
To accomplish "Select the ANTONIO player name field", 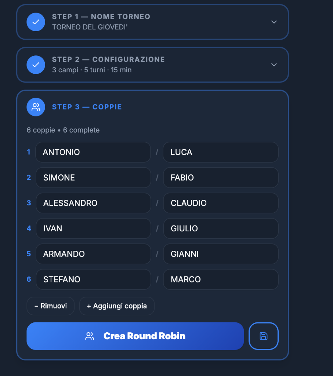I will [93, 152].
